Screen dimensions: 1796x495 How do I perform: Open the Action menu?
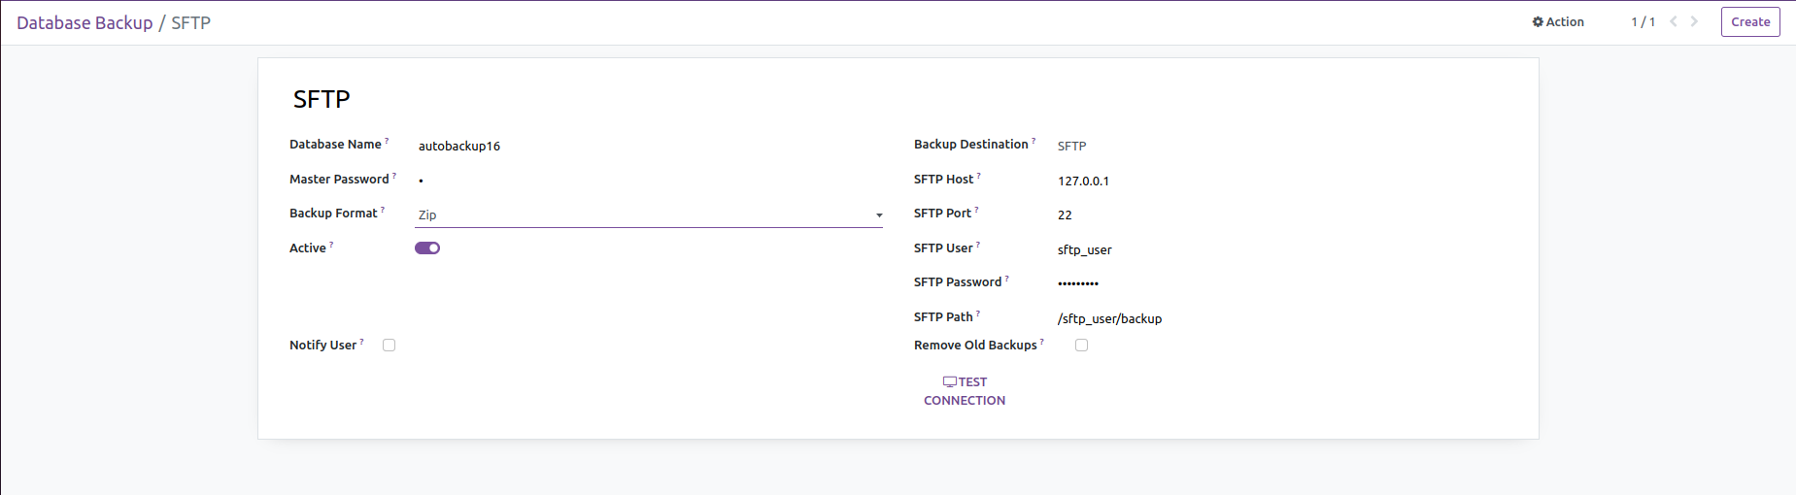click(x=1558, y=22)
